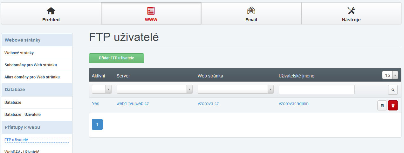Open the vzorova.cz web site link
Screen dimensions: 404x153
[208, 104]
